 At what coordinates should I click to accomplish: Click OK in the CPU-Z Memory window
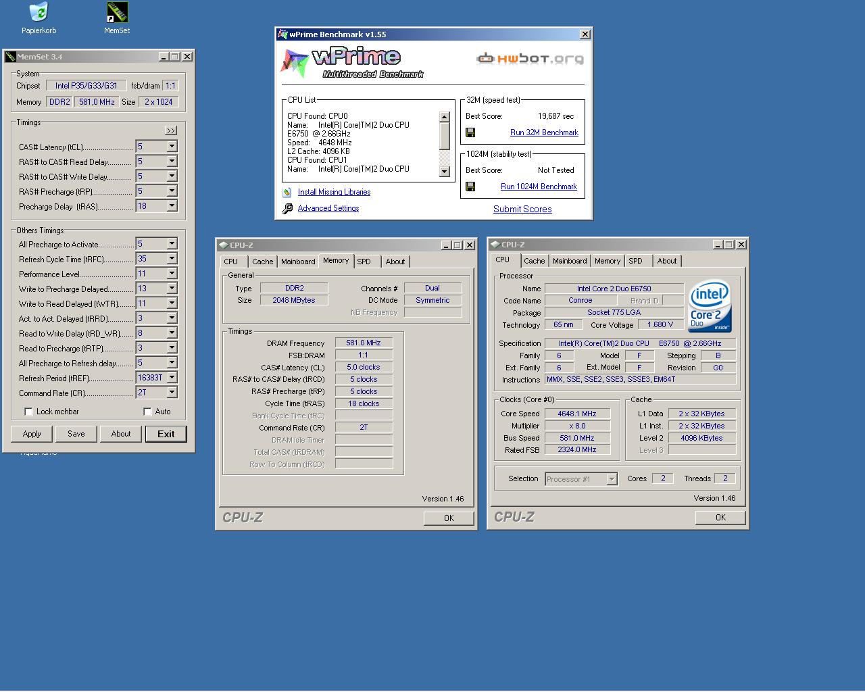449,518
